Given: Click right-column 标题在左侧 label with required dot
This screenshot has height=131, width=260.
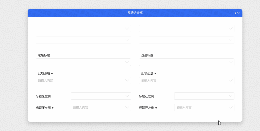Looking at the screenshot, I should (x=147, y=108).
